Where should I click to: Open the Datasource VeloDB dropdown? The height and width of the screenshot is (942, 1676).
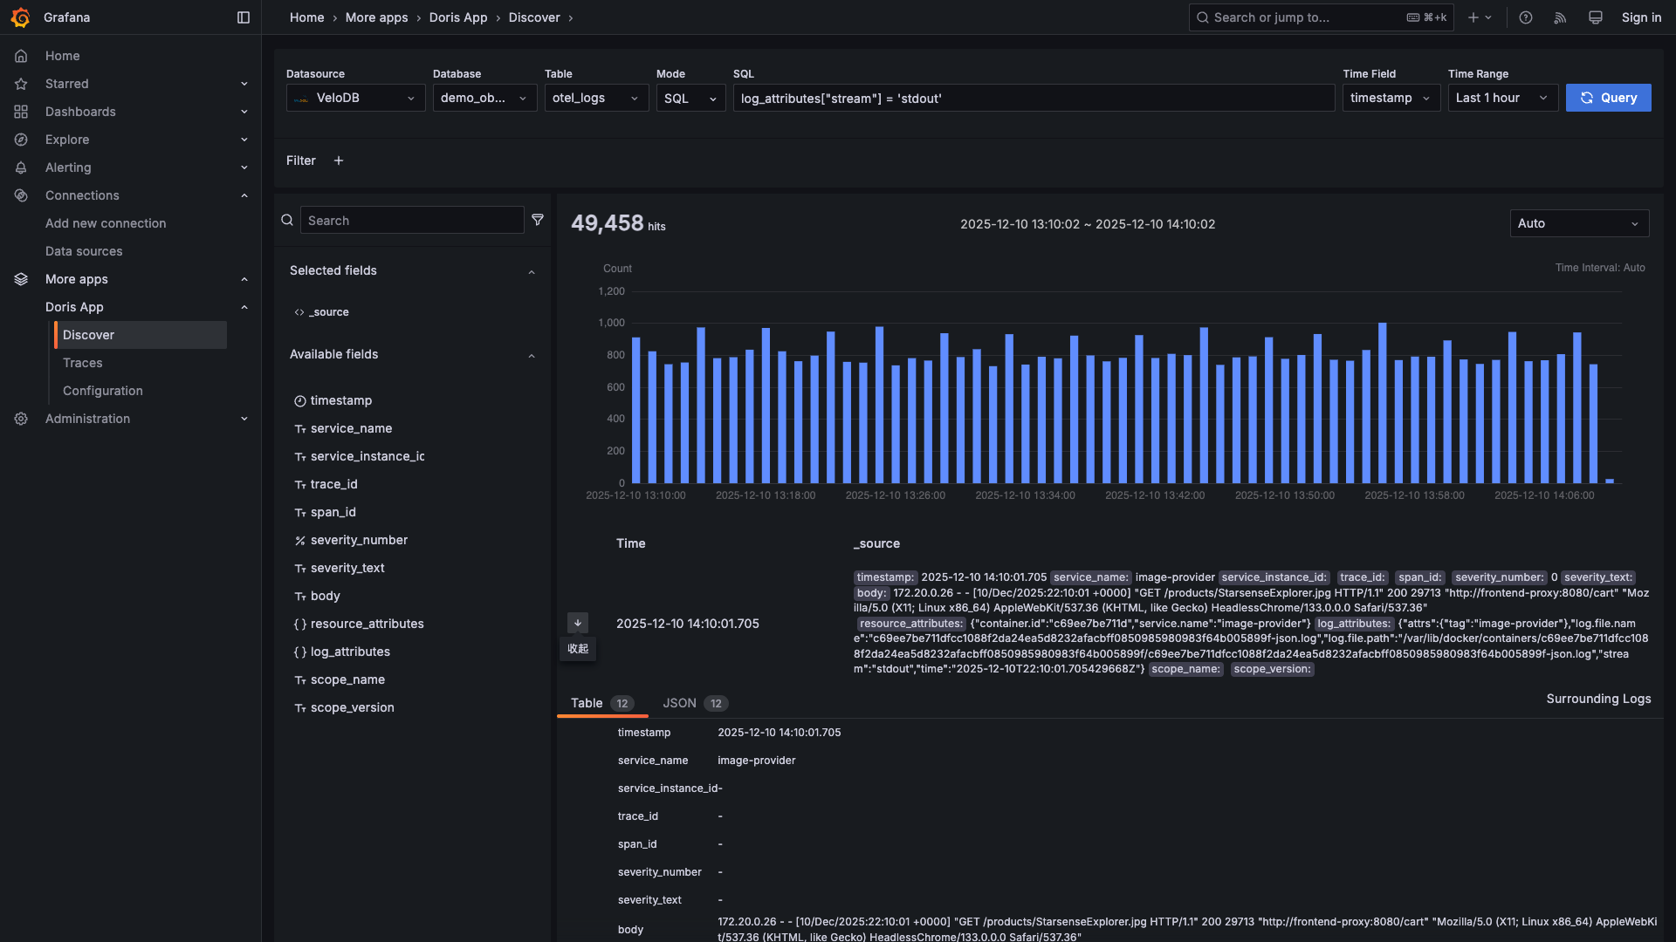[356, 99]
